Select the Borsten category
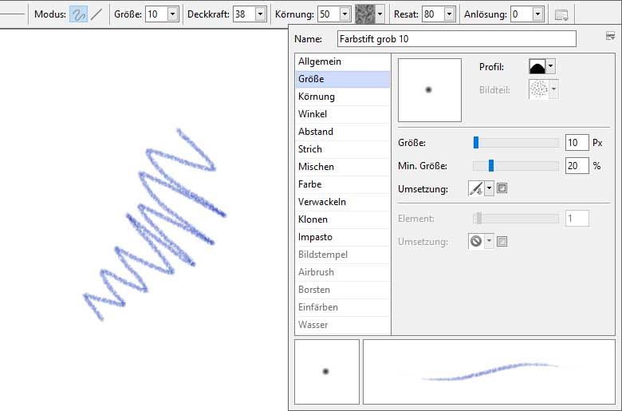This screenshot has width=622, height=411. 343,290
